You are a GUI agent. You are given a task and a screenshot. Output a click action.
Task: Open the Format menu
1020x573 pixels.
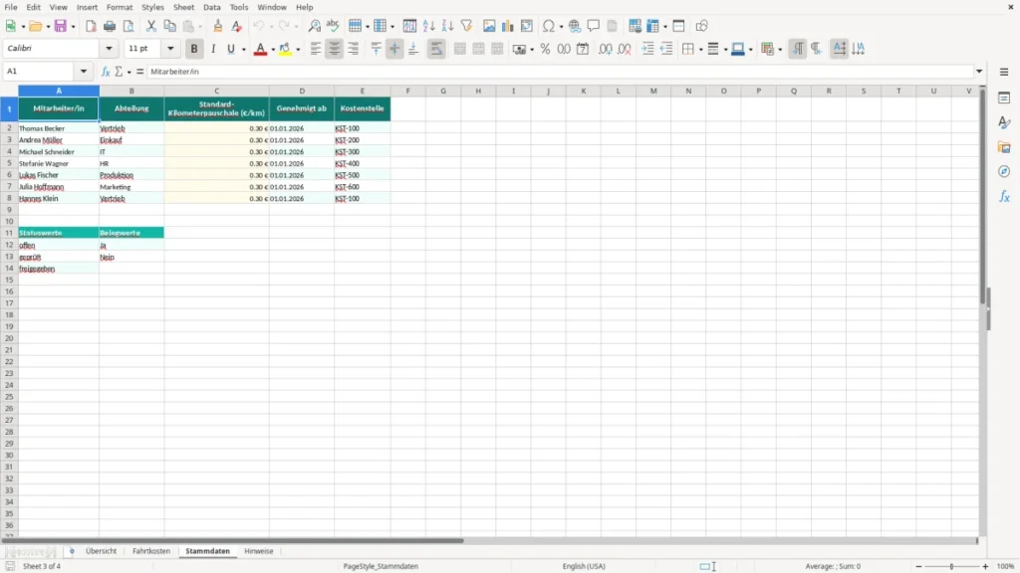pos(120,7)
